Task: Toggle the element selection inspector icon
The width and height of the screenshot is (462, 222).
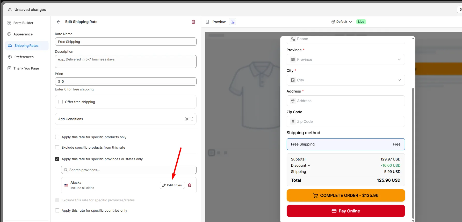Action: pyautogui.click(x=233, y=22)
